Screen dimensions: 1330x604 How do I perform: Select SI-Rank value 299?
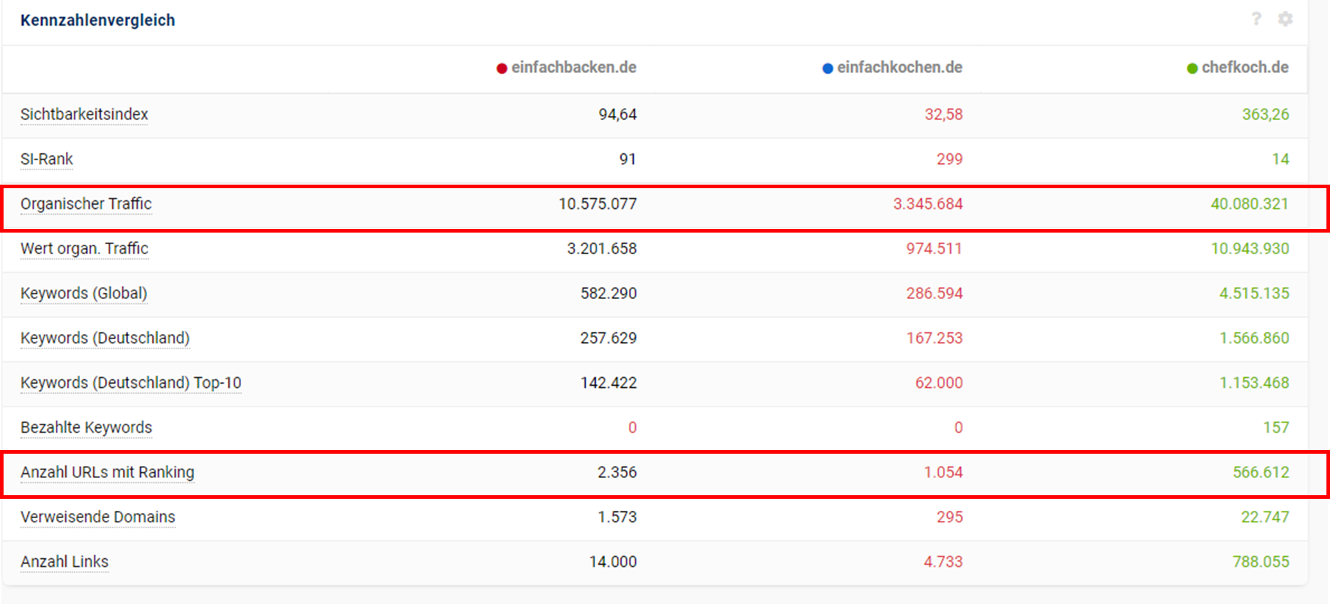(949, 159)
